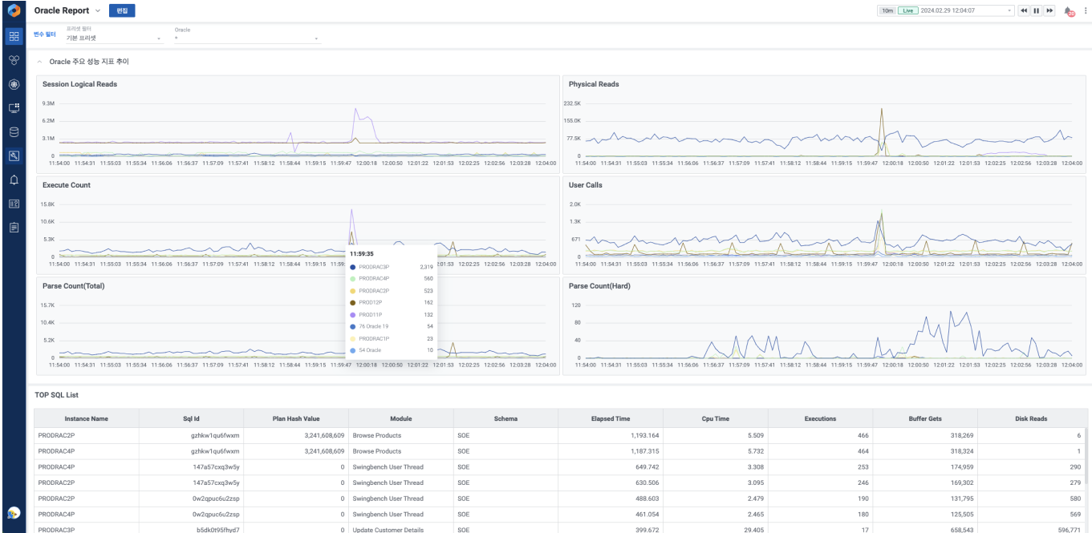Click the chat avatar icon at the sidebar bottom
Screen dimensions: 1092x533
[14, 513]
